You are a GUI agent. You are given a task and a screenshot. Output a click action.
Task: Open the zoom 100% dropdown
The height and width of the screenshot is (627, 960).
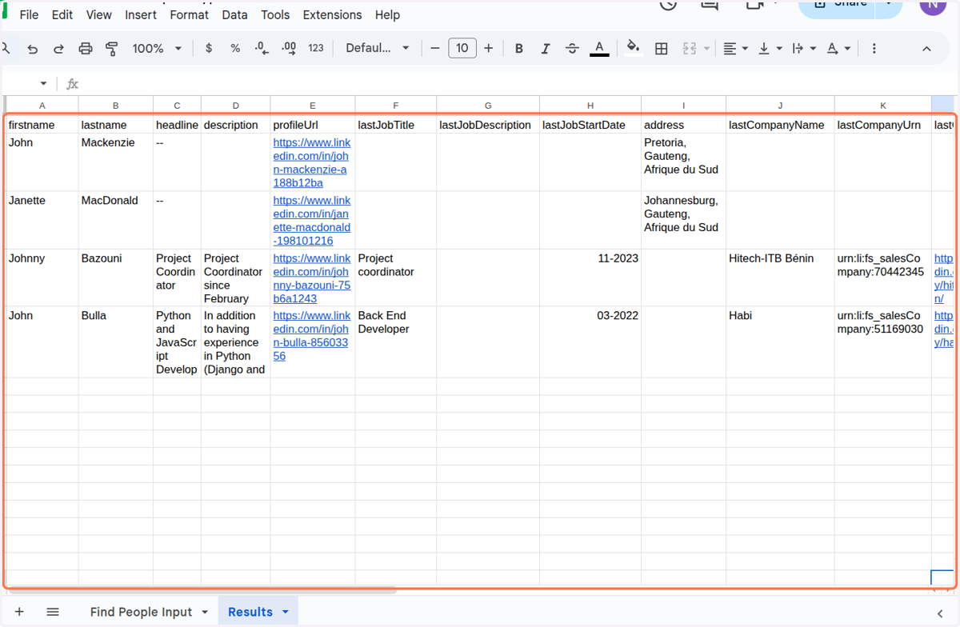(x=157, y=48)
